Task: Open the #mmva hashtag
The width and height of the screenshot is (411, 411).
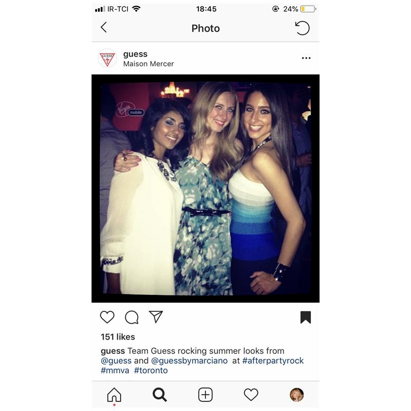Action: pyautogui.click(x=115, y=370)
